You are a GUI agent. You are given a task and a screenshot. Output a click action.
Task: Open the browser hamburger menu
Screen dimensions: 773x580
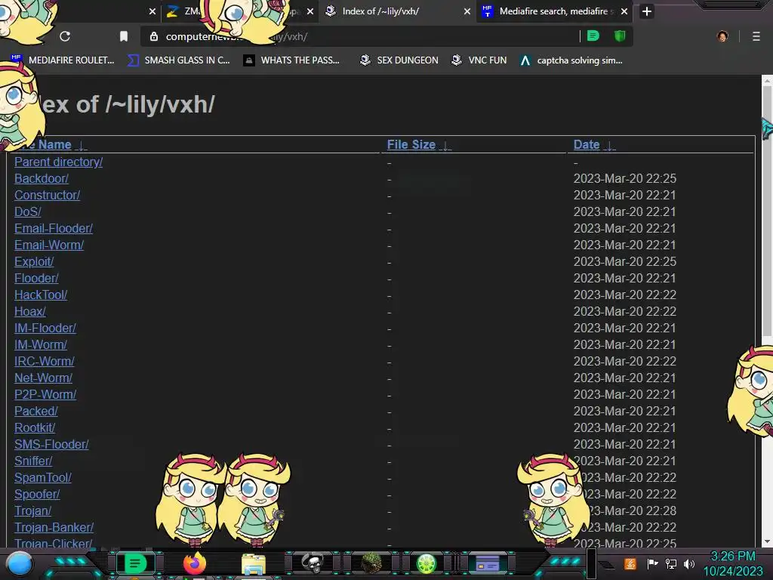(756, 36)
